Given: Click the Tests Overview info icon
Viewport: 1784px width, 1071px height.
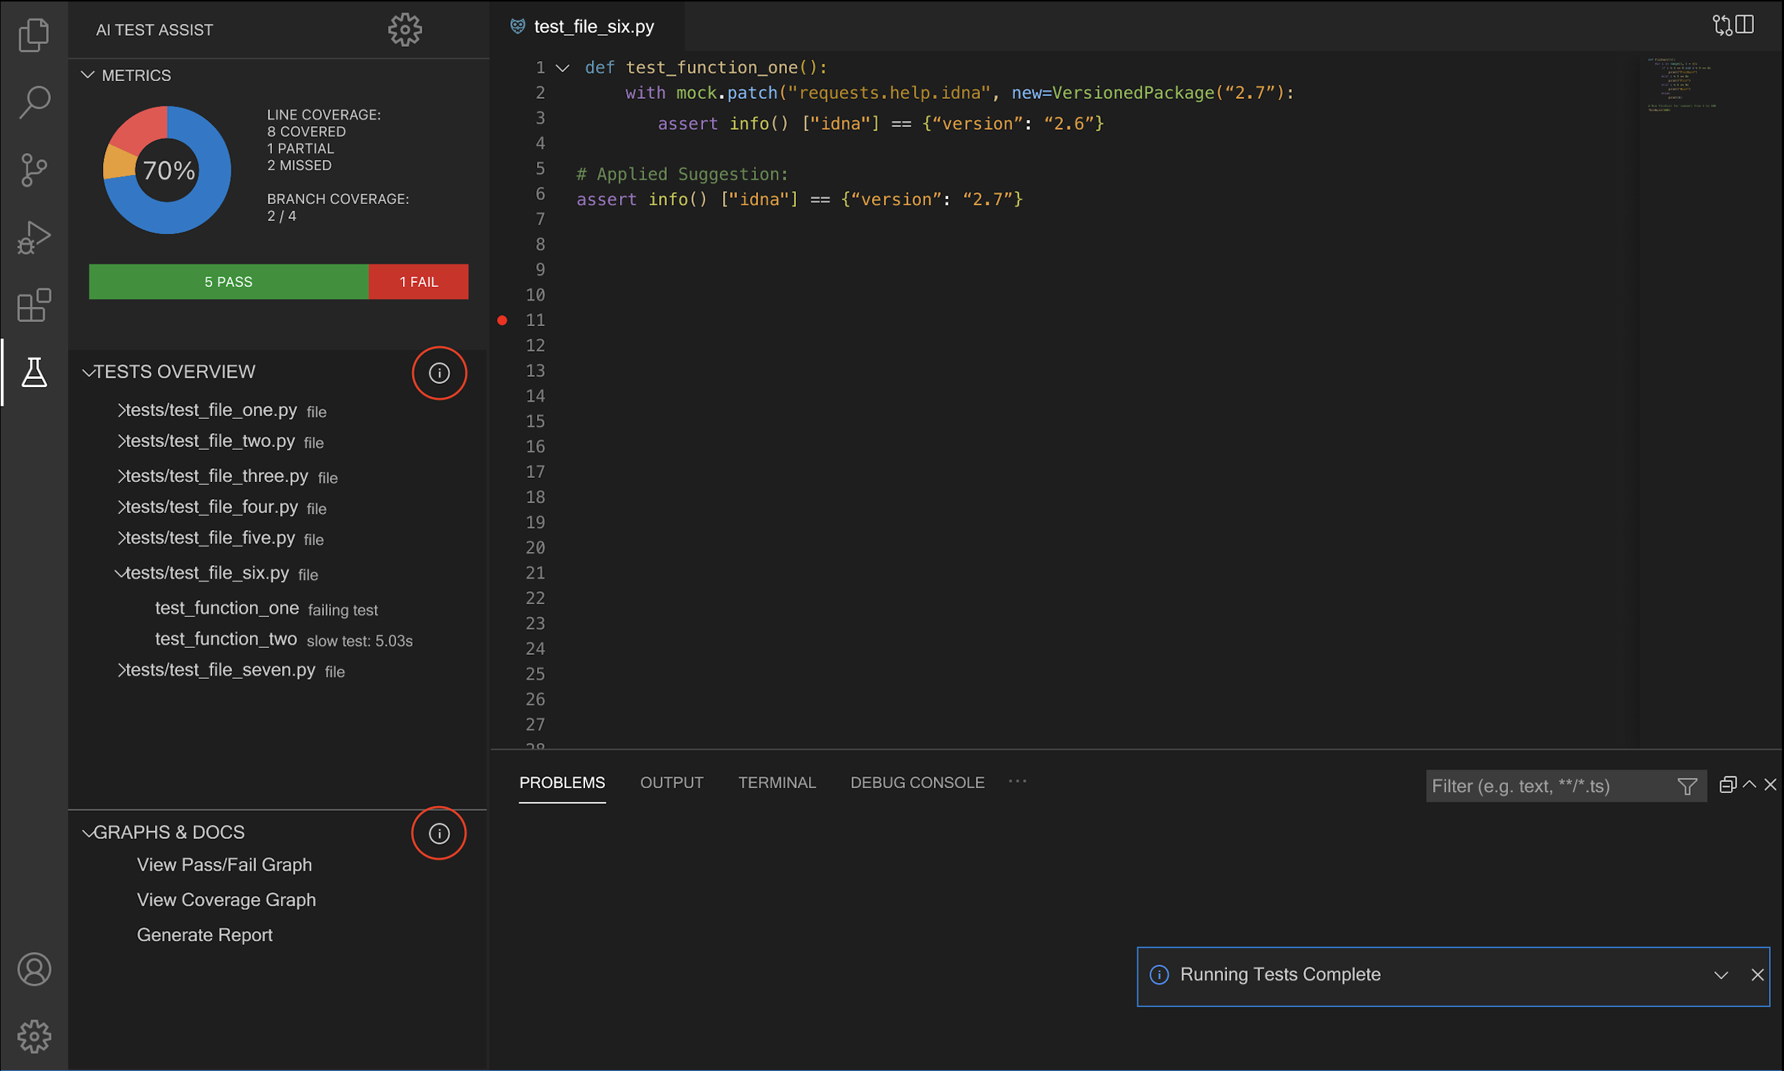Looking at the screenshot, I should click(x=439, y=372).
